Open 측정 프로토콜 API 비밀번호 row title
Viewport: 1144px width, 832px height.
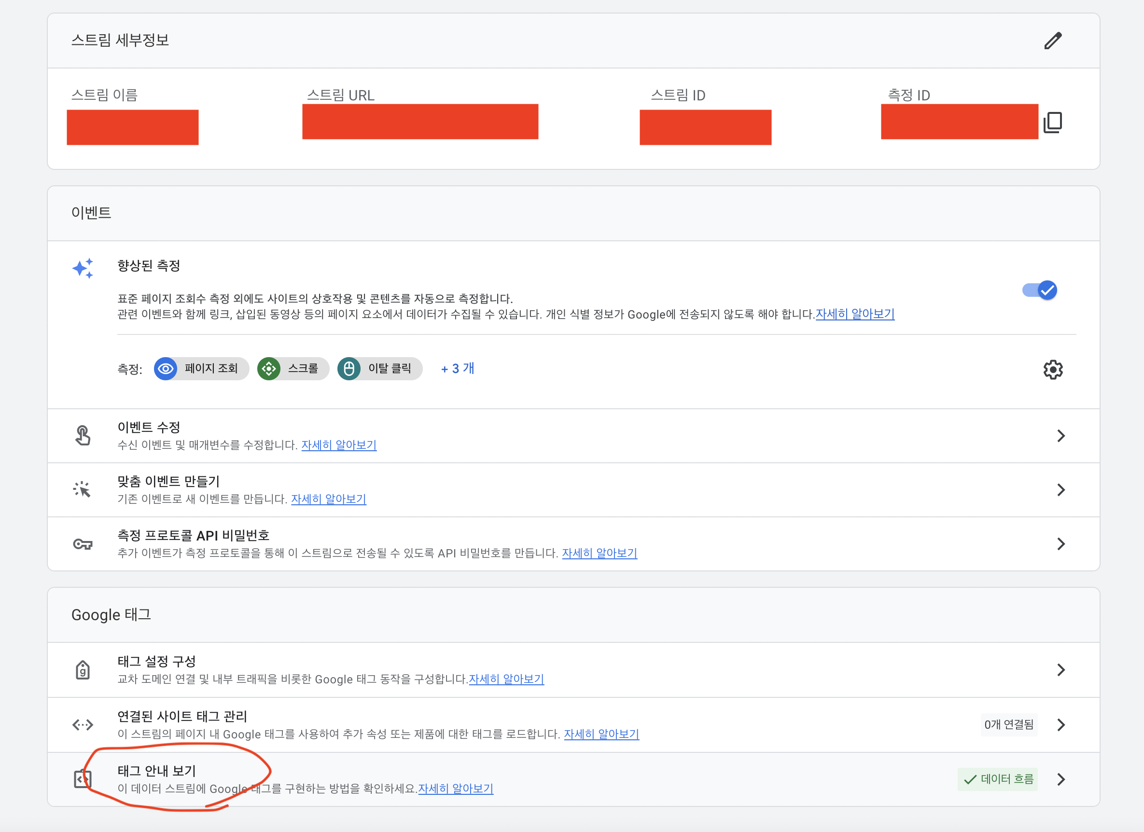tap(193, 536)
